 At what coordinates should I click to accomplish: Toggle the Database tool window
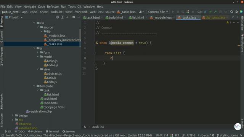(242, 24)
